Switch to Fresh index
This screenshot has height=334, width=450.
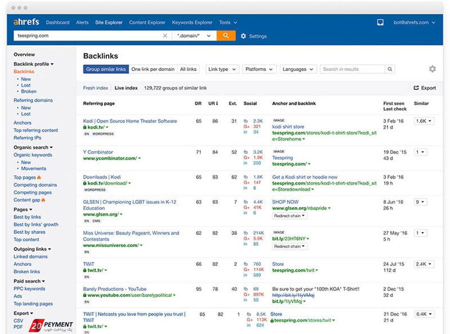tap(96, 88)
